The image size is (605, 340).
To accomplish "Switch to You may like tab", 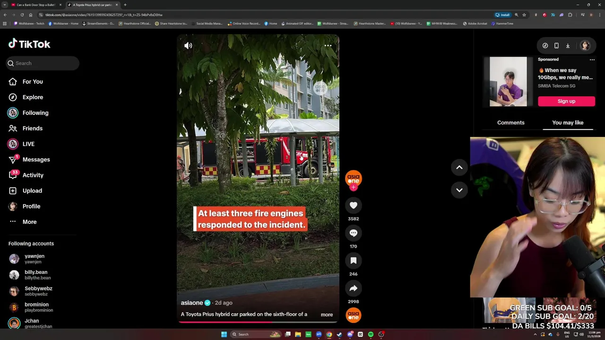I will pyautogui.click(x=568, y=123).
